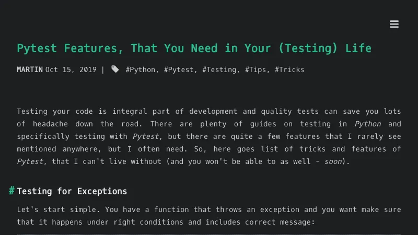Click the Testing for Exceptions heading text

(x=72, y=191)
